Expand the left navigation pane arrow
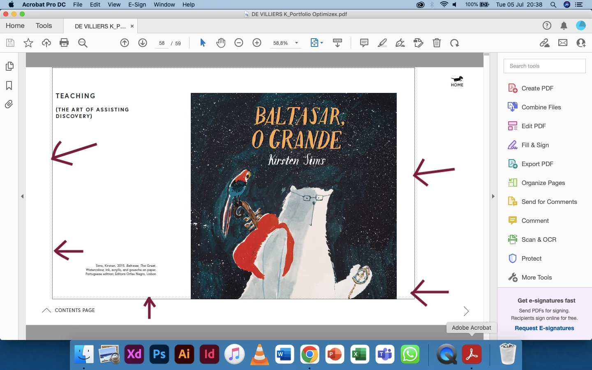This screenshot has height=370, width=592. click(22, 196)
